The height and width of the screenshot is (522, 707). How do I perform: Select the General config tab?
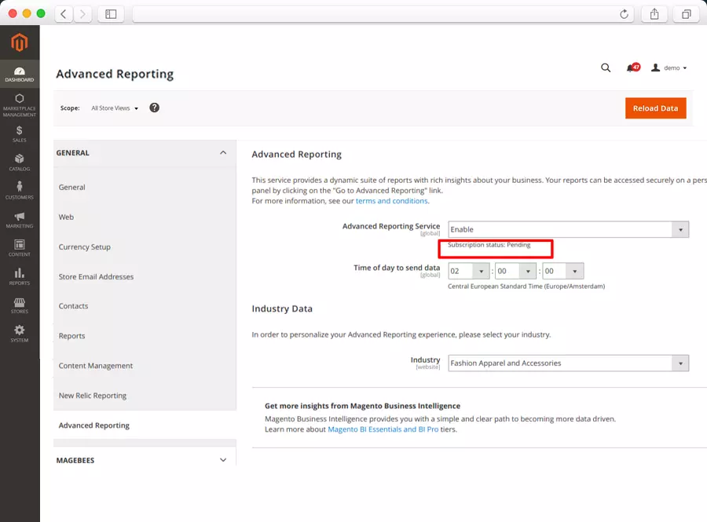click(x=71, y=188)
